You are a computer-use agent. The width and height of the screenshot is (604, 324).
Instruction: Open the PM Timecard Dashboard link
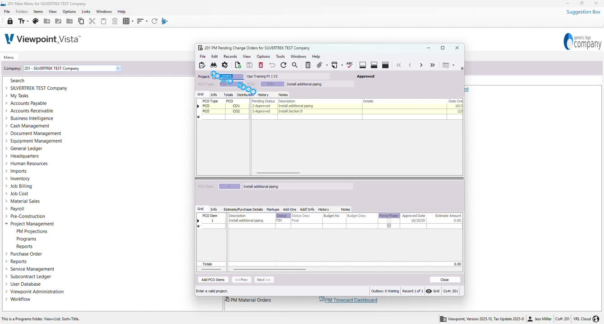coord(351,300)
